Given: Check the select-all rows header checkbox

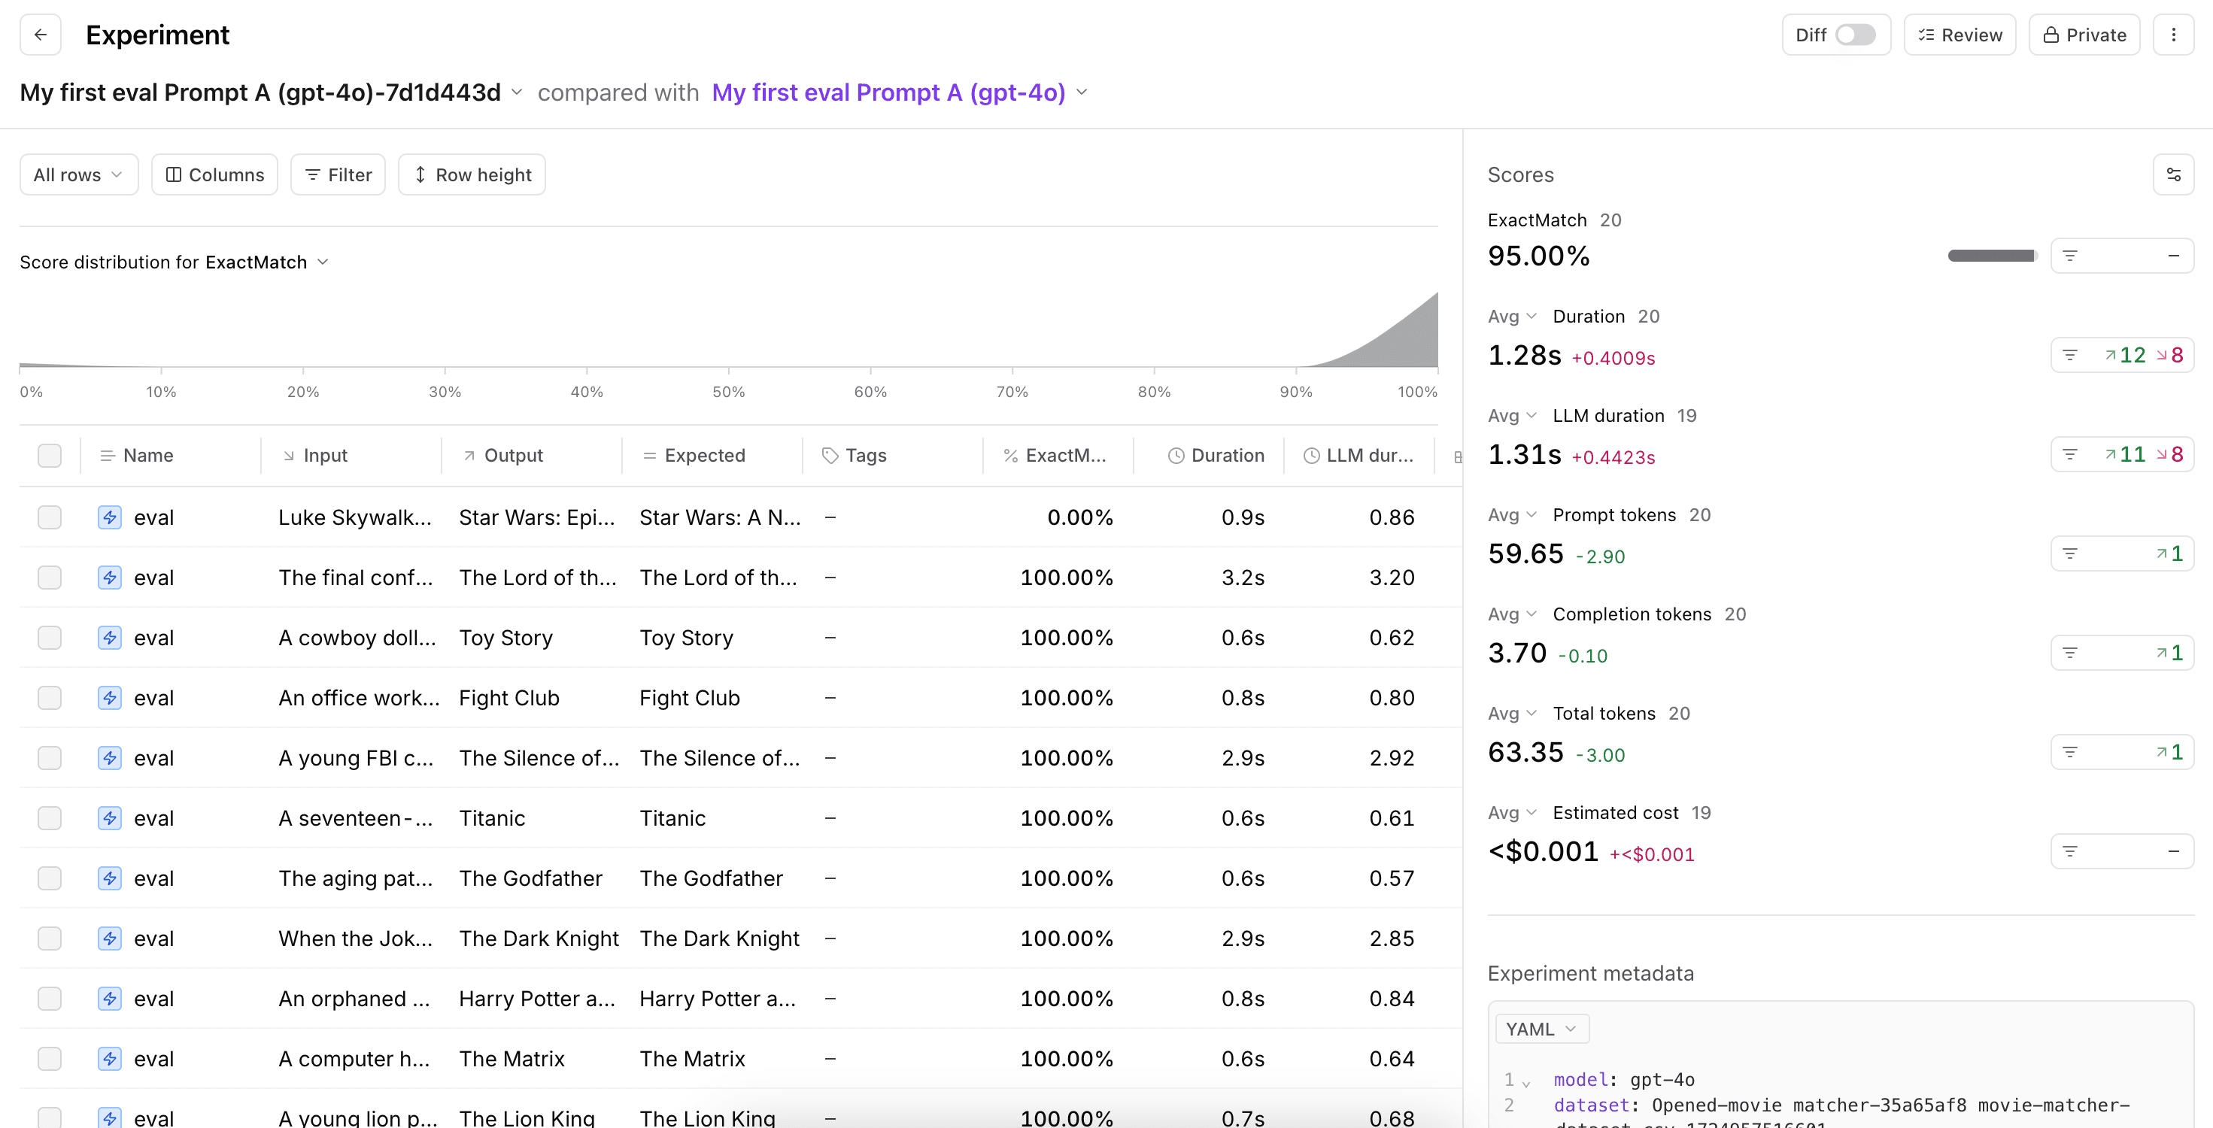Looking at the screenshot, I should click(x=50, y=455).
